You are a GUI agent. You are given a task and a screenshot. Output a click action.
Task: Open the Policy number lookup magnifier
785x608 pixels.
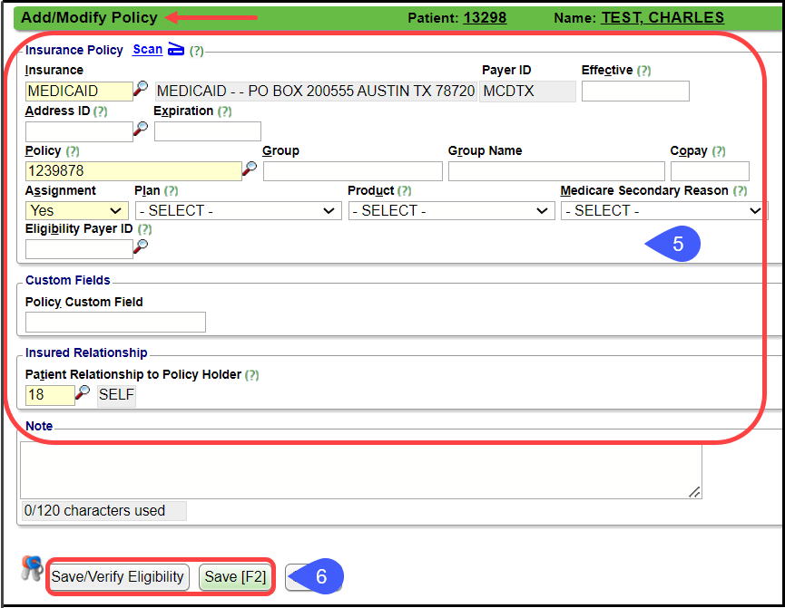(250, 169)
